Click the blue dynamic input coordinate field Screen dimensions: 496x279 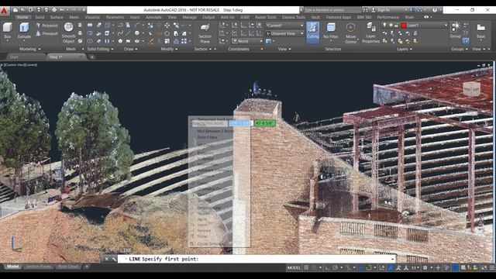(x=240, y=123)
